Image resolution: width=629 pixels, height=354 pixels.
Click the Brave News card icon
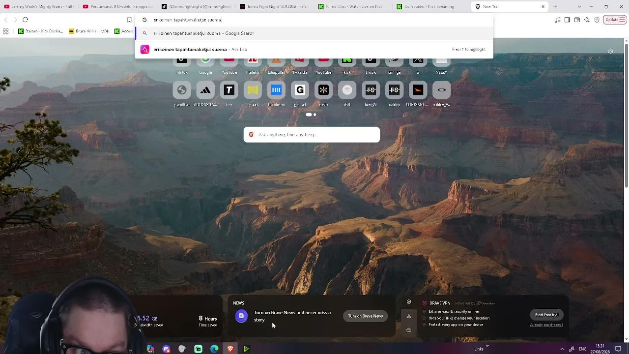click(241, 316)
